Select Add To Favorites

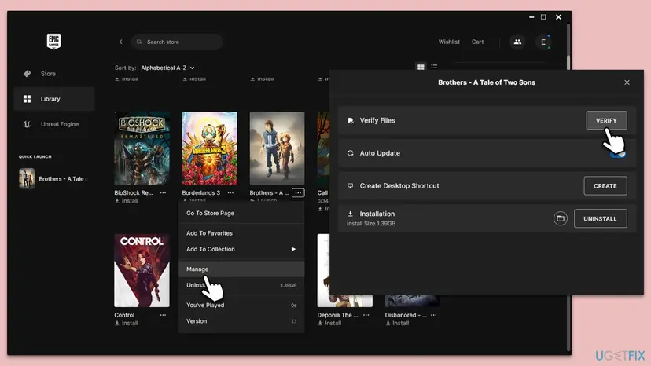[241, 233]
